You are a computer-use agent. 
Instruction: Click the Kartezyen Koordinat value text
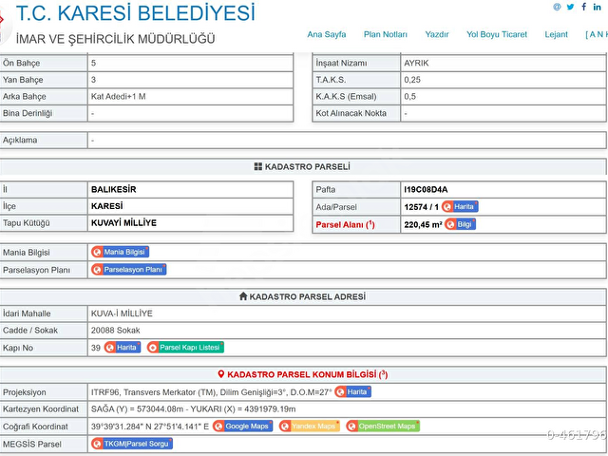click(x=193, y=409)
